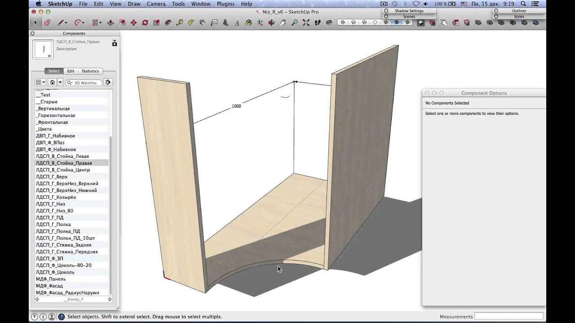Open the Details arrow menu in Components
Screen dimensions: 575x323
coord(108,82)
